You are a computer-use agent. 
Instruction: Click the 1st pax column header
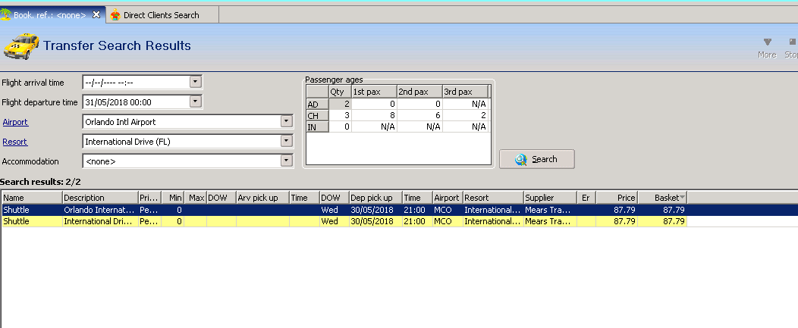click(374, 92)
